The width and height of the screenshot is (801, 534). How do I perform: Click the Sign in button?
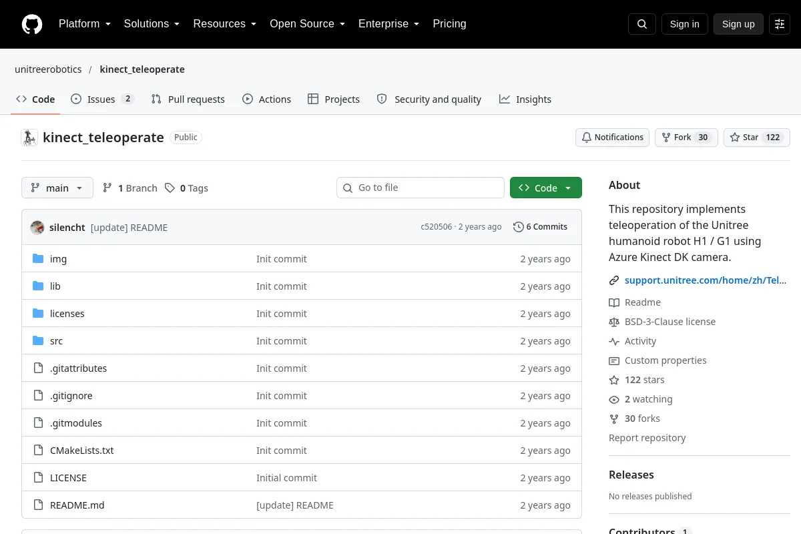point(685,24)
